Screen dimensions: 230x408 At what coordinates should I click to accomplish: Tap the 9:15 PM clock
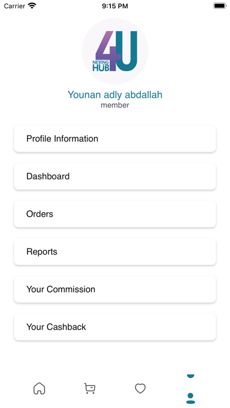[x=115, y=6]
